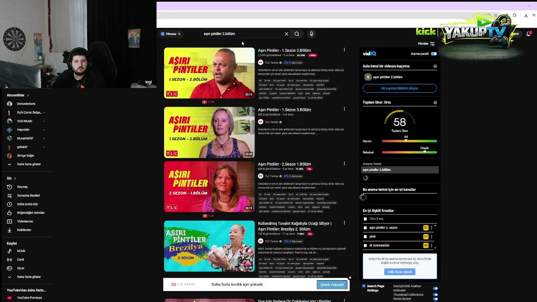Open the Filtreler filter menu above the vidIQ panel
Image resolution: width=537 pixels, height=302 pixels.
tap(426, 44)
